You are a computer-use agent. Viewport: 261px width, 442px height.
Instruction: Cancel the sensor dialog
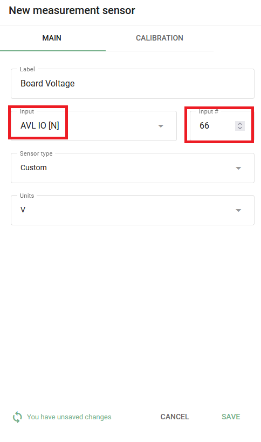click(x=175, y=417)
